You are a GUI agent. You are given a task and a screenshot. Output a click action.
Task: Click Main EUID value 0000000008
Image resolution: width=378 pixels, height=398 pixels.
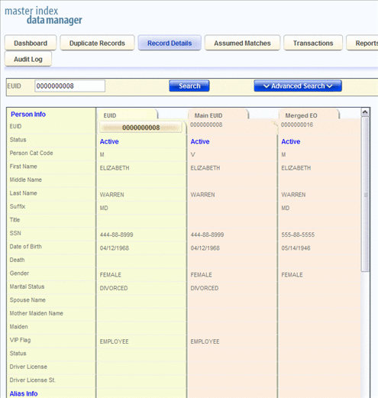tap(206, 125)
